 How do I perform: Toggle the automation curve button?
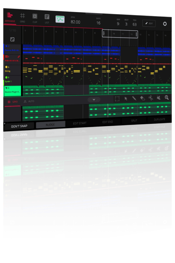coord(60,20)
